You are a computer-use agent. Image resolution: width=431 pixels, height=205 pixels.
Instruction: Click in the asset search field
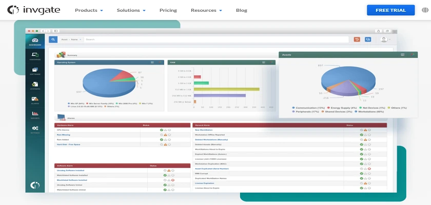[216, 39]
